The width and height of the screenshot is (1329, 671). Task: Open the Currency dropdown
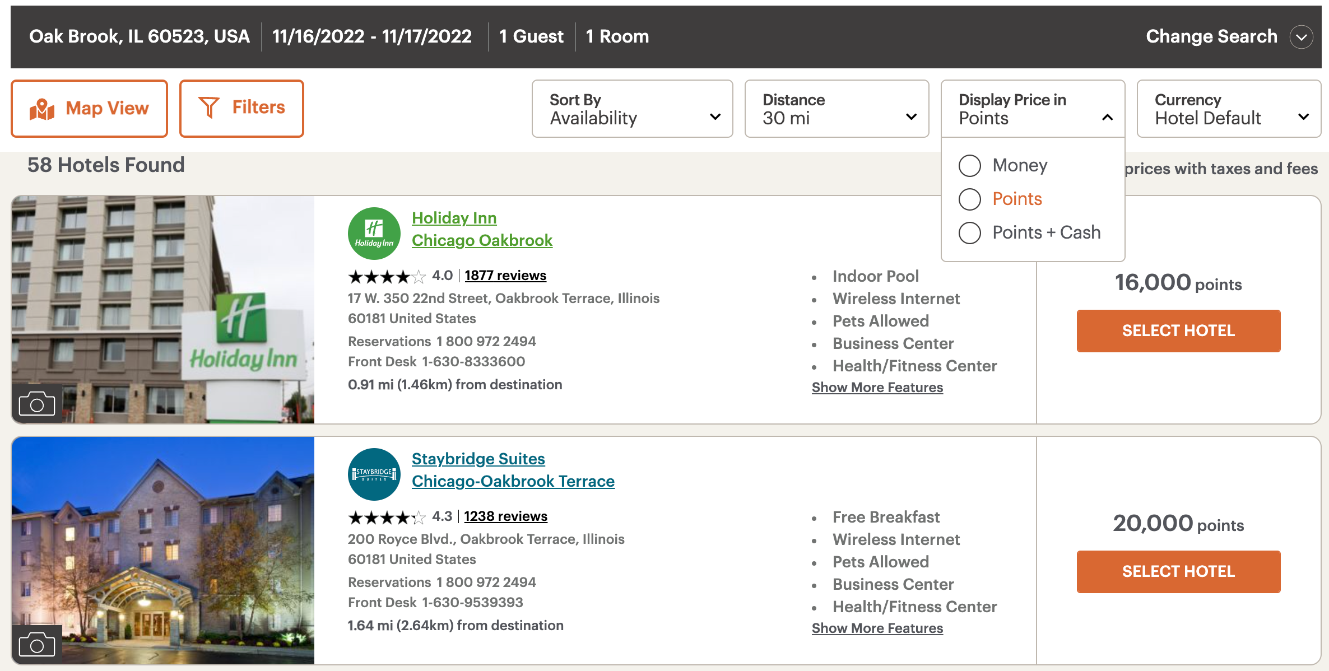point(1229,108)
